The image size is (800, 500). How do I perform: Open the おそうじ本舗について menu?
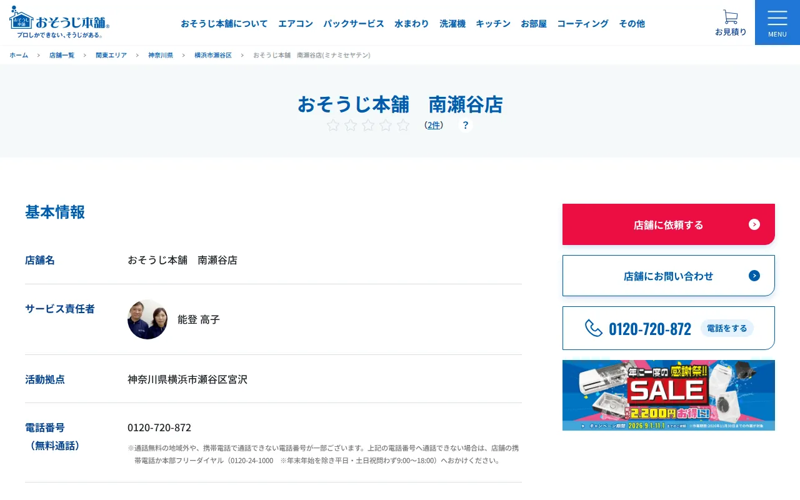[224, 23]
